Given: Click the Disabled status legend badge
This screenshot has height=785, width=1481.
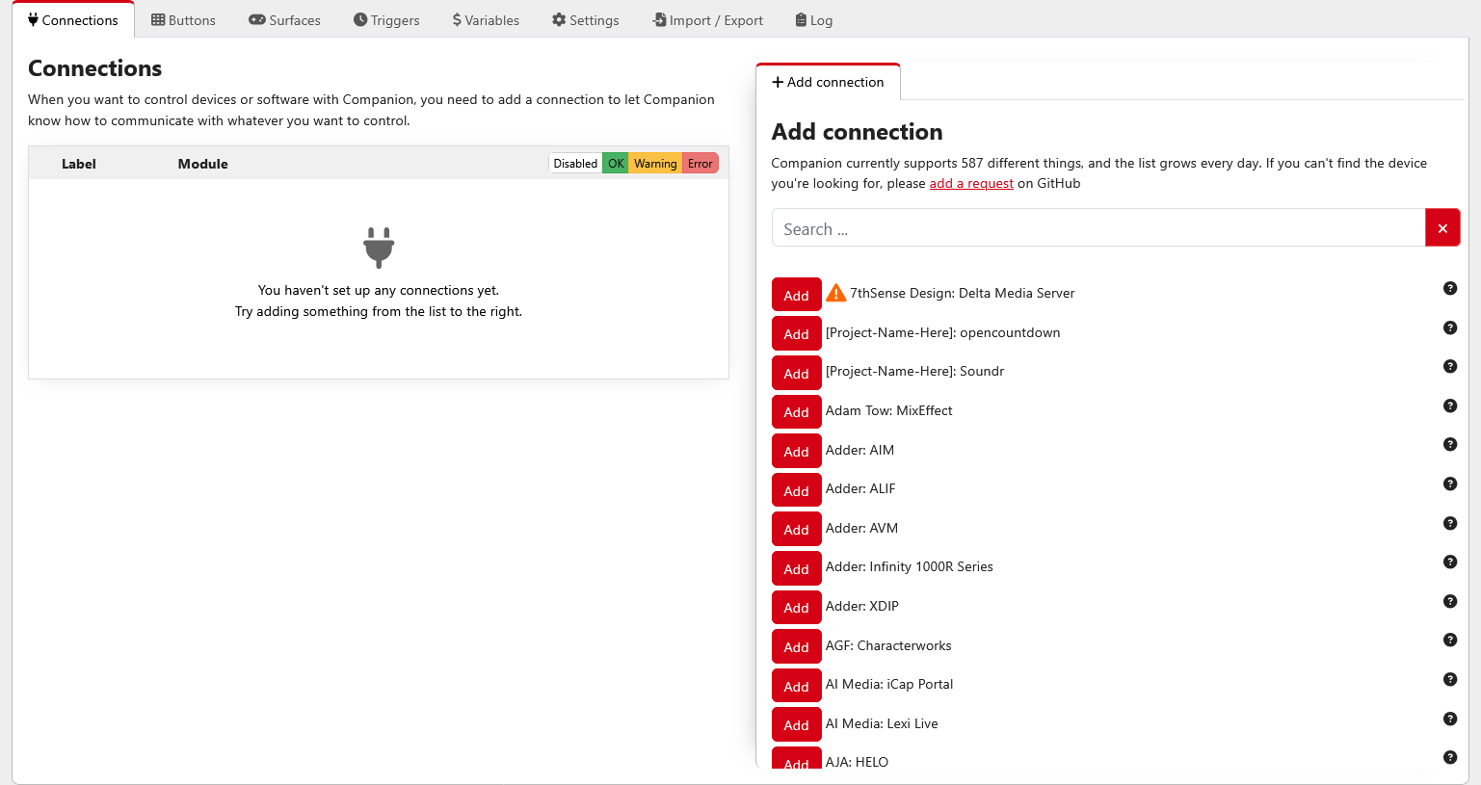Looking at the screenshot, I should pyautogui.click(x=575, y=164).
